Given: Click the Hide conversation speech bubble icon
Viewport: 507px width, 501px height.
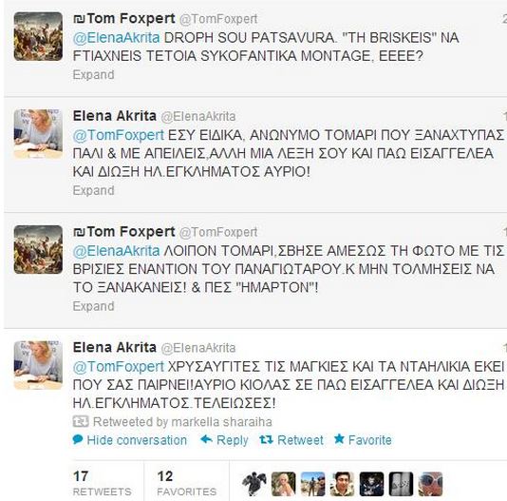Looking at the screenshot, I should click(x=78, y=440).
